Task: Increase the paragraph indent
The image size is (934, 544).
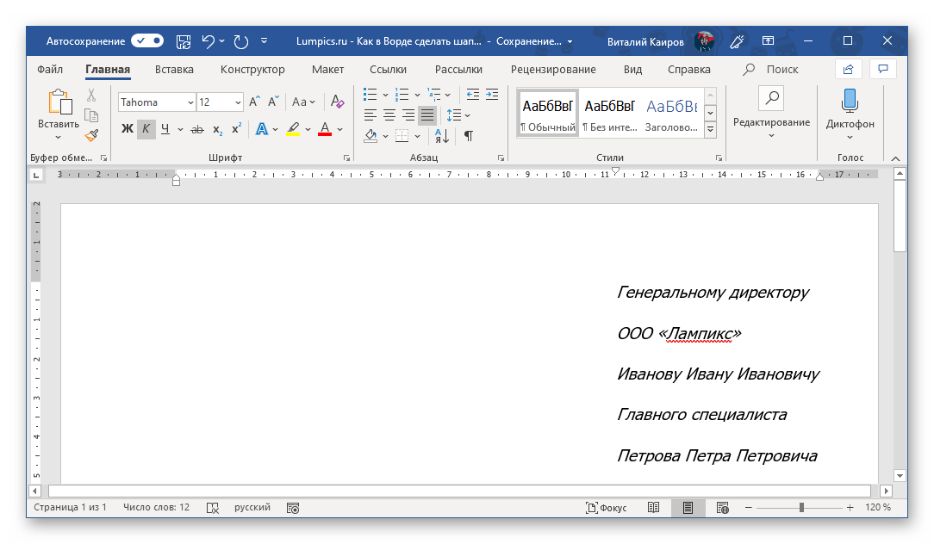Action: click(492, 94)
